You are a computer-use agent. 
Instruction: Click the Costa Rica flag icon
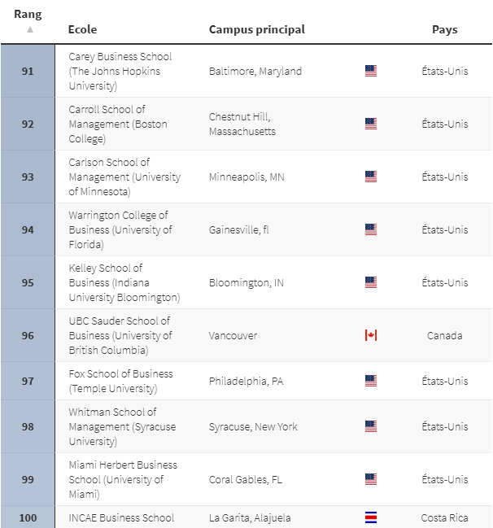[371, 517]
